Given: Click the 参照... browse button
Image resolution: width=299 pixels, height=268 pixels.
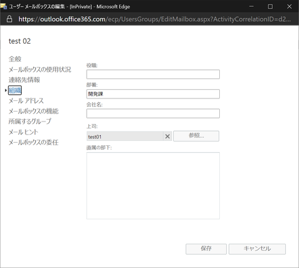Looking at the screenshot, I should click(196, 136).
